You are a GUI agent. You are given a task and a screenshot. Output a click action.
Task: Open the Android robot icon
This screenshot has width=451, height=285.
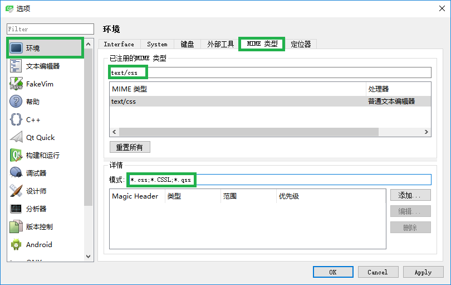[x=16, y=244]
